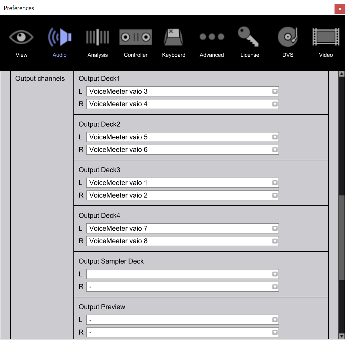The height and width of the screenshot is (340, 345).
Task: Open Output Sampler Deck left channel dropdown
Action: coord(183,274)
